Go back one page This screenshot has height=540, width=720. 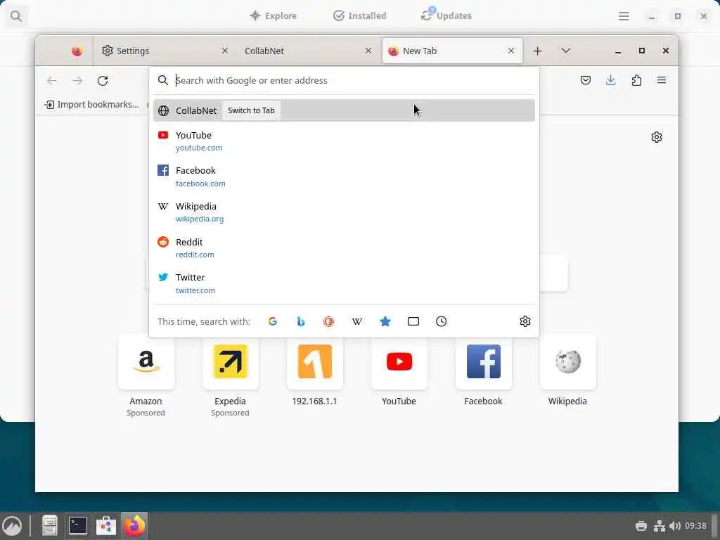click(x=52, y=81)
